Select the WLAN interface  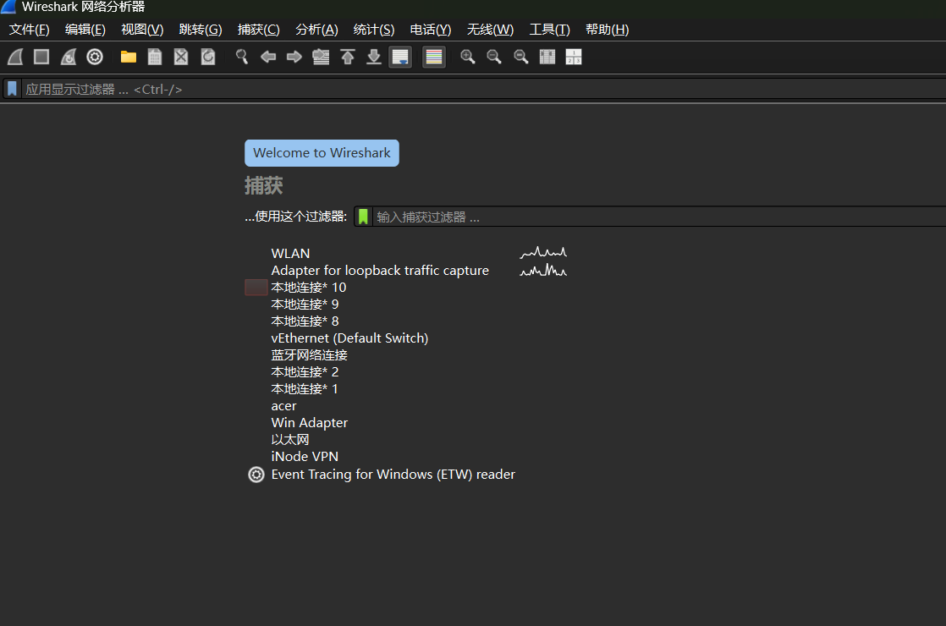(x=290, y=253)
